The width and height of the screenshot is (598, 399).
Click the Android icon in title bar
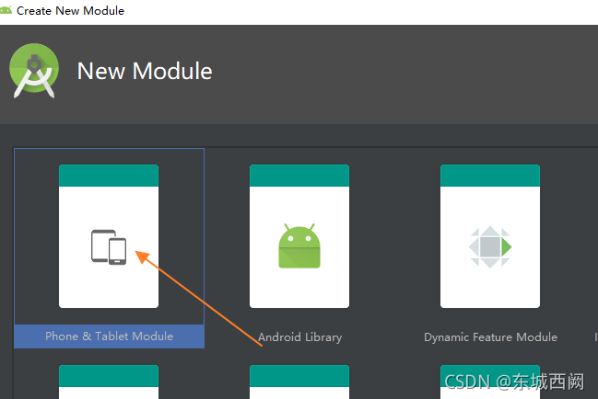[x=6, y=10]
